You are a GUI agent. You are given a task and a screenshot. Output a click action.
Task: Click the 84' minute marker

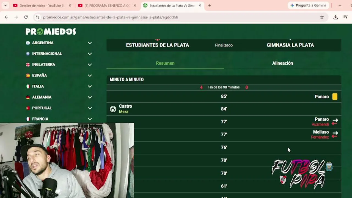click(x=224, y=109)
